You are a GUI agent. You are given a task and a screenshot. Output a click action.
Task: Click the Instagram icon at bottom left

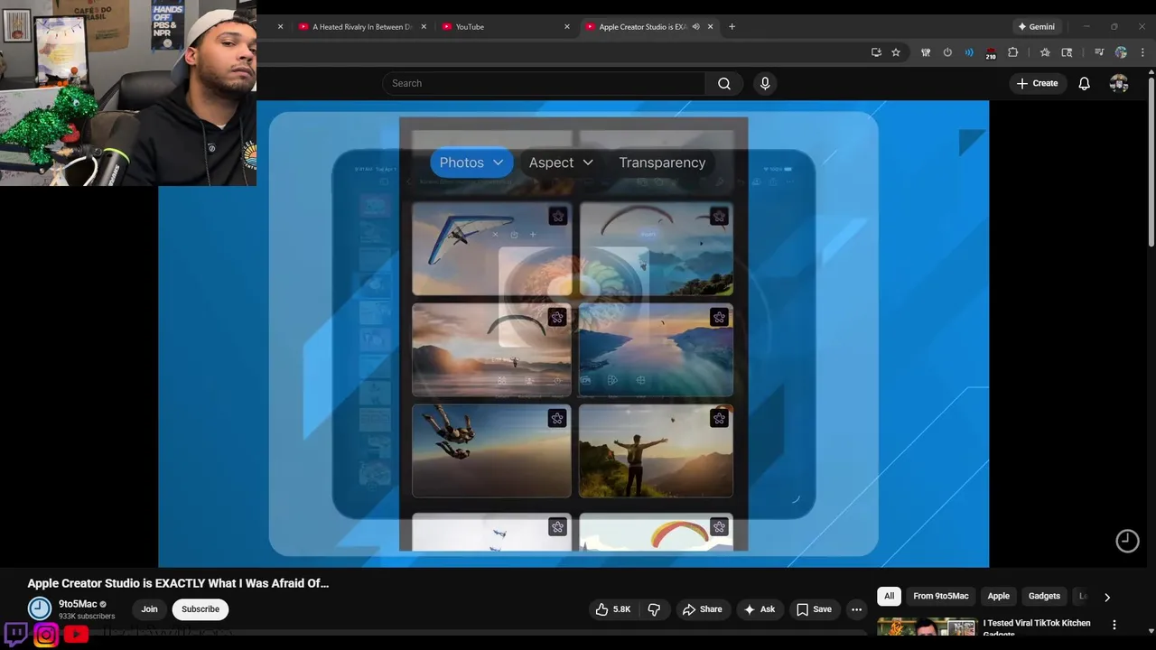46,635
